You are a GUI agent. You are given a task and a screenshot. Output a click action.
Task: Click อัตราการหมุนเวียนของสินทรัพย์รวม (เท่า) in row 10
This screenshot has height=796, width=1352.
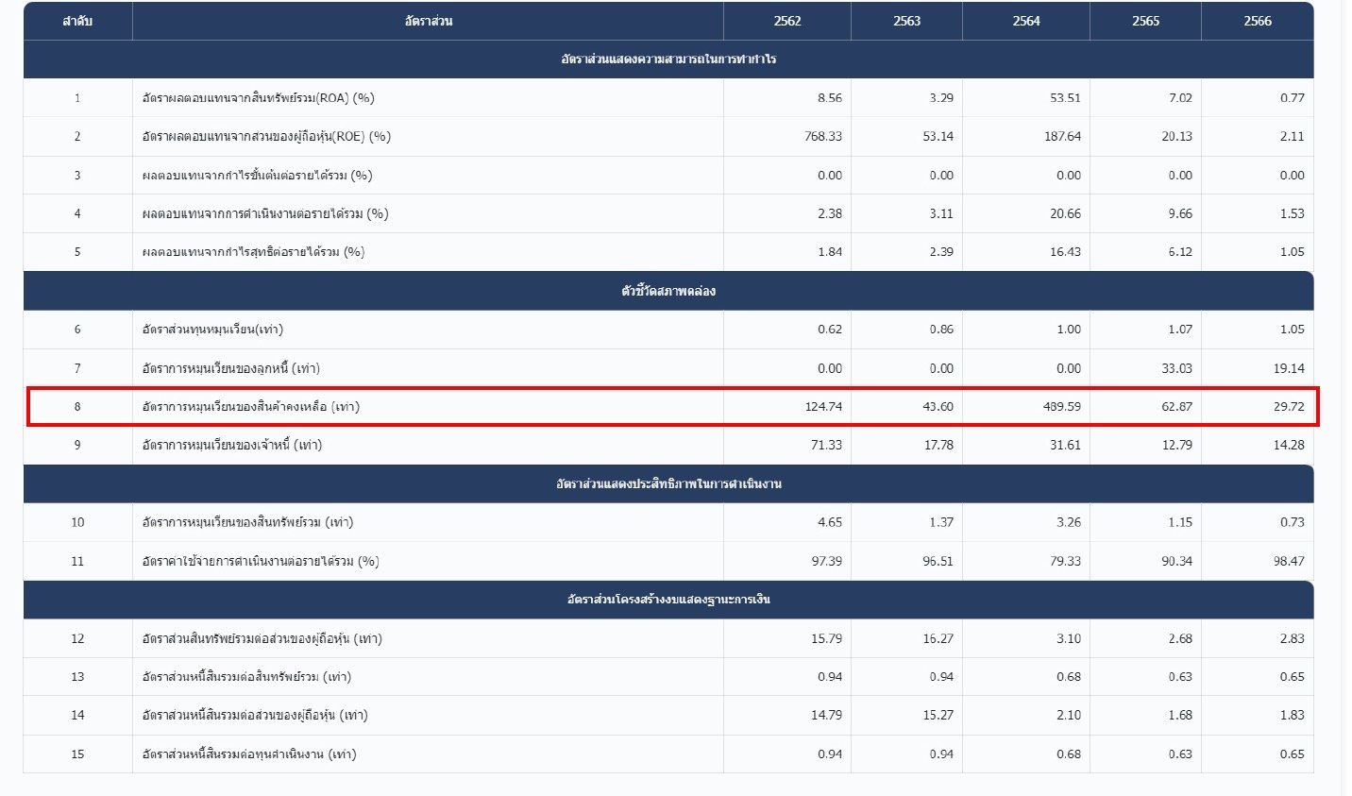tap(247, 522)
